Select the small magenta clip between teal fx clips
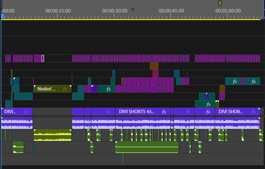Screen dimensions: 265x169 pyautogui.click(x=244, y=81)
